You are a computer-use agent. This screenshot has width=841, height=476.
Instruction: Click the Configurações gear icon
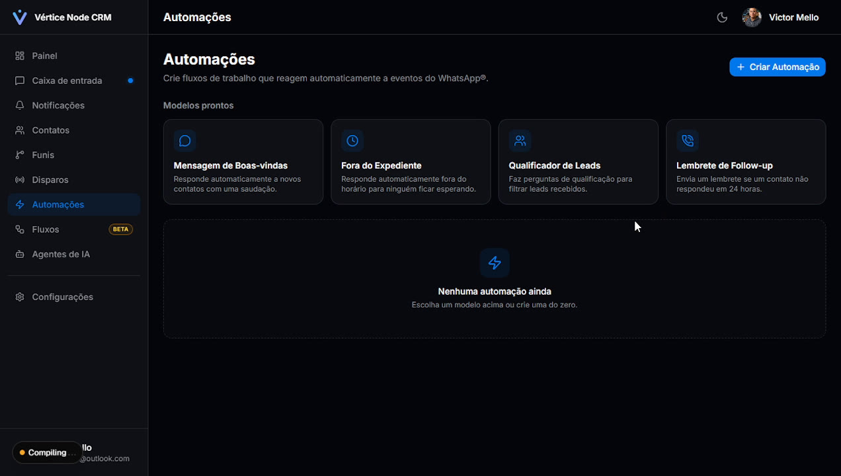click(20, 297)
